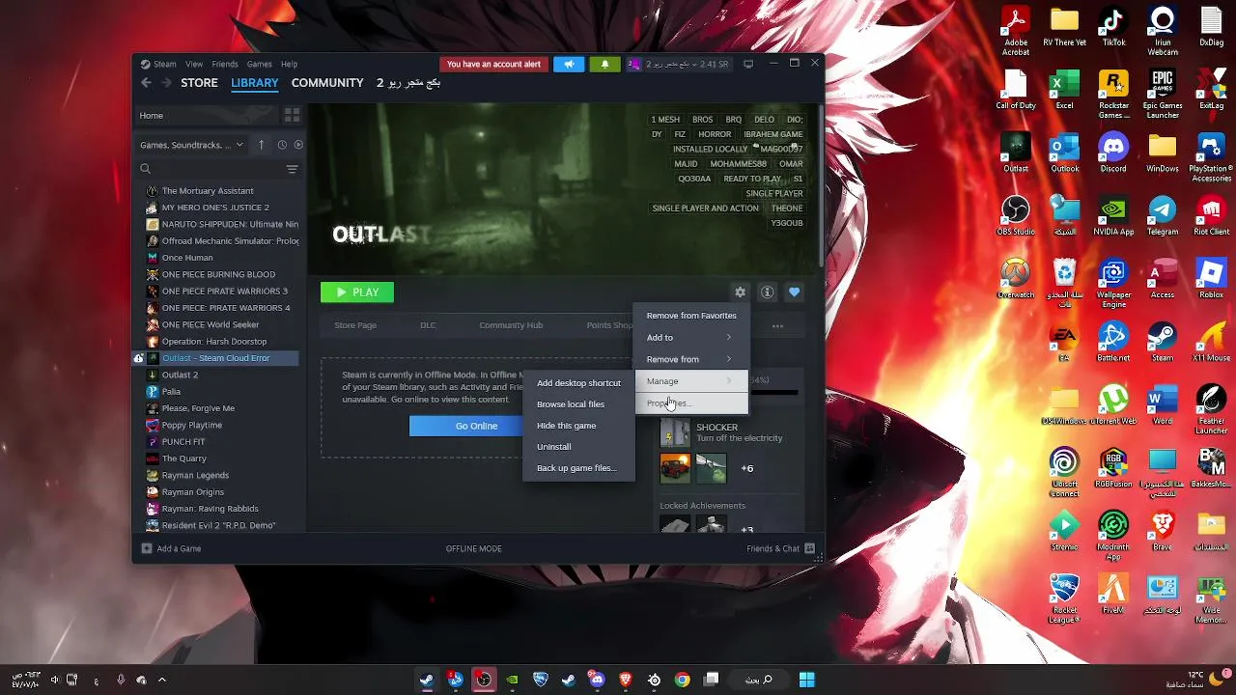
Task: Toggle the recent activity clock filter
Action: click(x=282, y=145)
